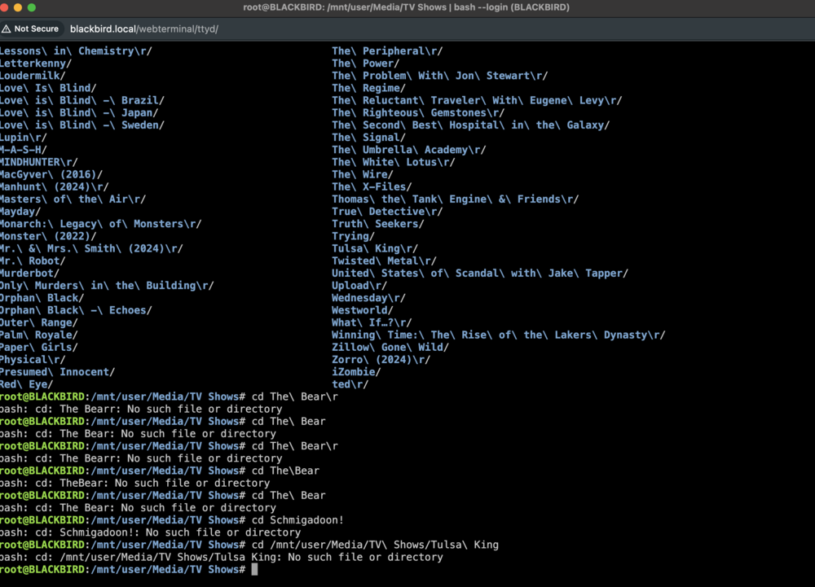Click 'The\ Umbrella\ Academy' entry
The width and height of the screenshot is (815, 587).
tap(409, 150)
